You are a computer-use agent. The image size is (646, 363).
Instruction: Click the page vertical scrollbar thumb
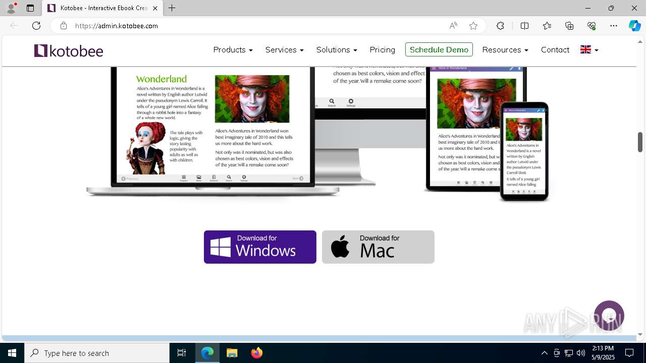[x=640, y=142]
